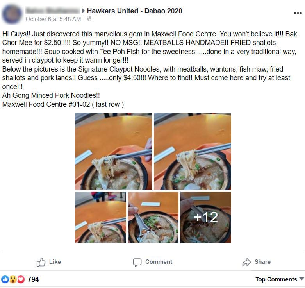Viewport: 305px width, 288px height.
Task: Click the Share arrow icon
Action: click(246, 262)
